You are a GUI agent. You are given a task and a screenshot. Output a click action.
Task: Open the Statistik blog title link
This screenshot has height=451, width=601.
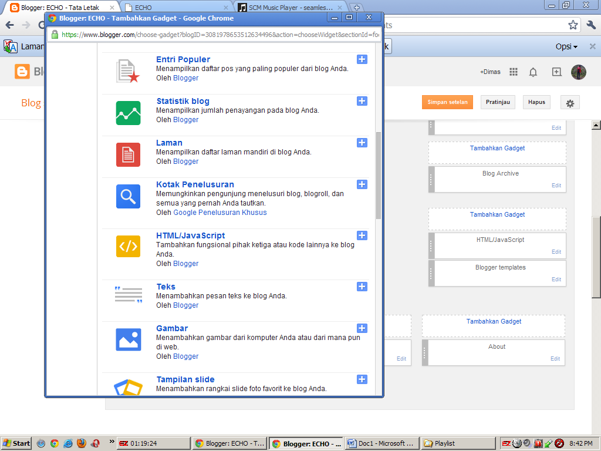click(x=183, y=101)
